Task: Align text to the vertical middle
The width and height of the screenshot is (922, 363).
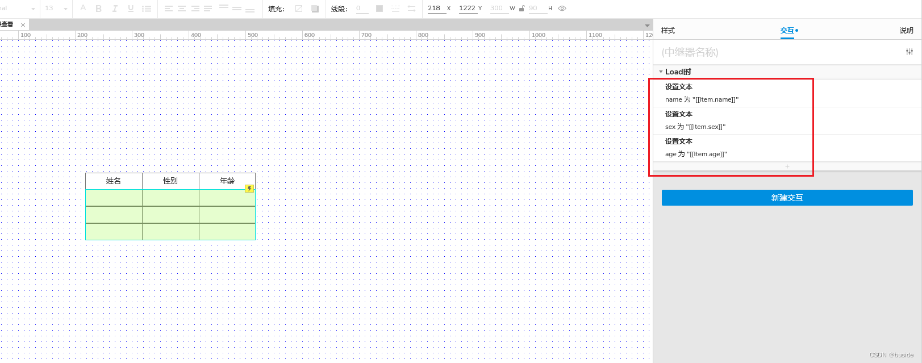Action: coord(237,9)
